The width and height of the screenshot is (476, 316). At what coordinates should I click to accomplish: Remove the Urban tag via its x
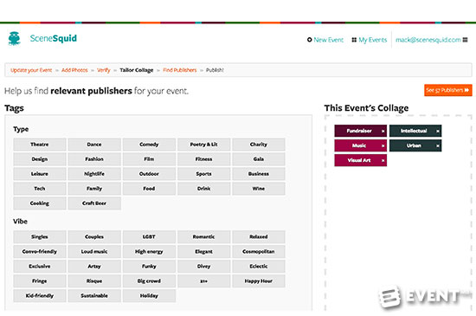pos(437,145)
